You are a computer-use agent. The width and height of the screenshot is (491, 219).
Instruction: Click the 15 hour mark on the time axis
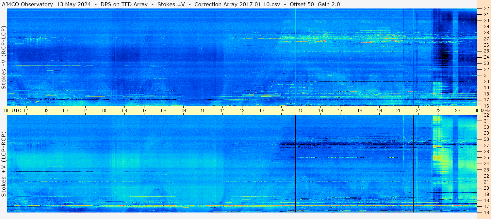[x=301, y=110]
